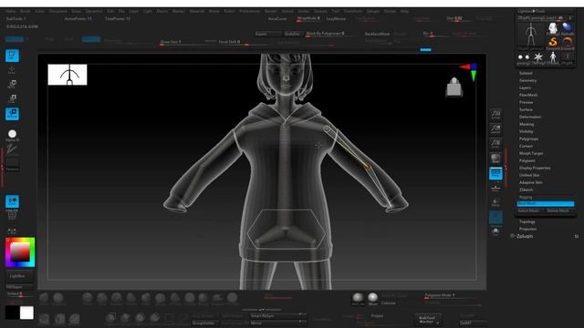Click the camera view head icon
584x328 pixels.
pyautogui.click(x=454, y=87)
